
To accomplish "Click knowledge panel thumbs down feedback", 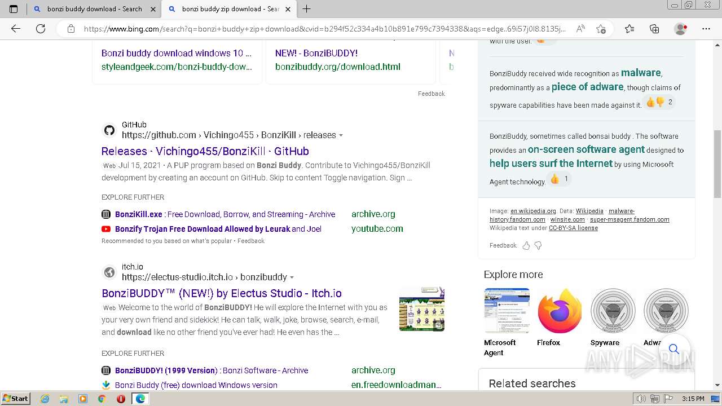I will [x=538, y=246].
